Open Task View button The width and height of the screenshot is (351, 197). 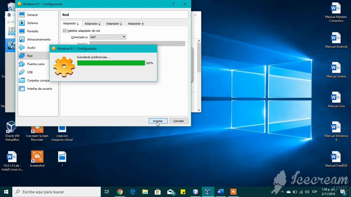(x=107, y=192)
